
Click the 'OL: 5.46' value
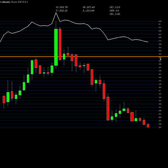pyautogui.click(x=115, y=14)
